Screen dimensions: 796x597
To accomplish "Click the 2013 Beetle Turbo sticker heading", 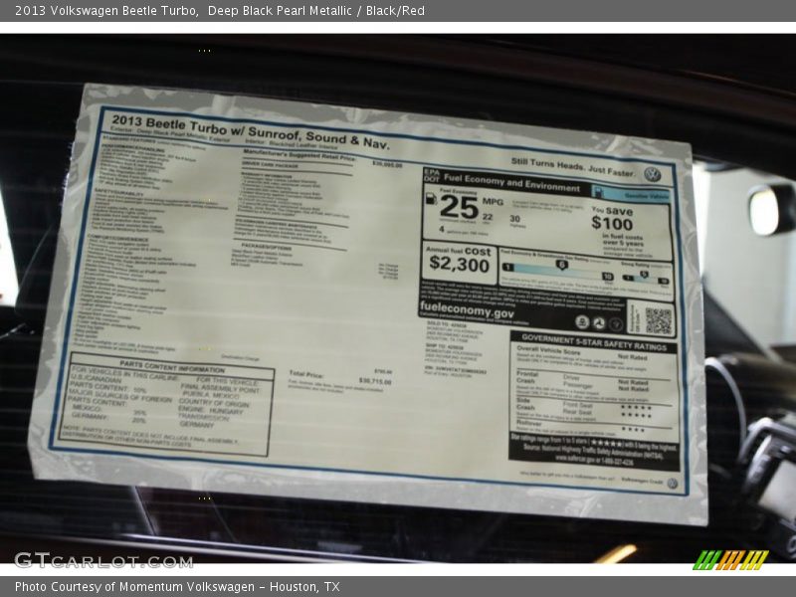I will tap(249, 132).
